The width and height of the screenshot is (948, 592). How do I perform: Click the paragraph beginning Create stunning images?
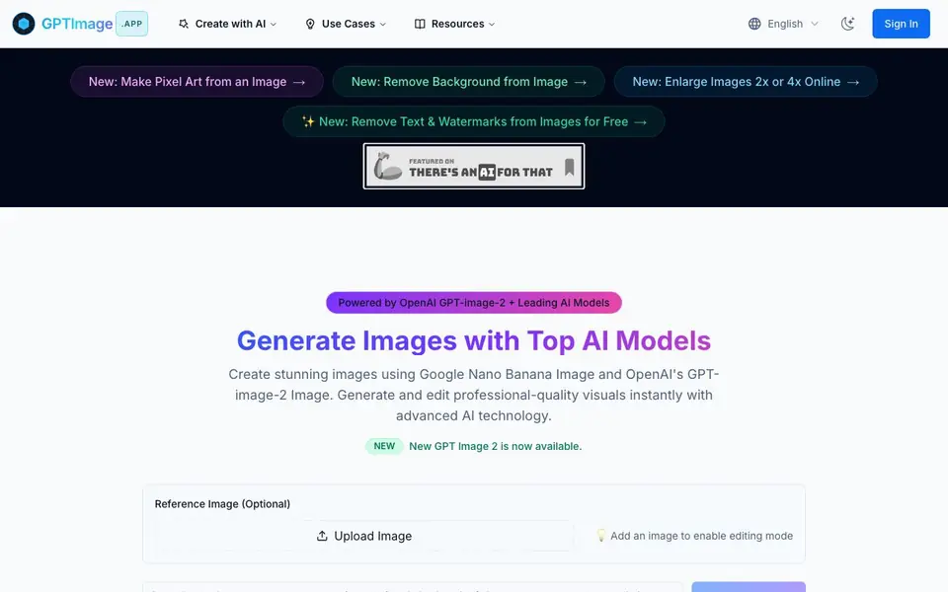point(474,395)
